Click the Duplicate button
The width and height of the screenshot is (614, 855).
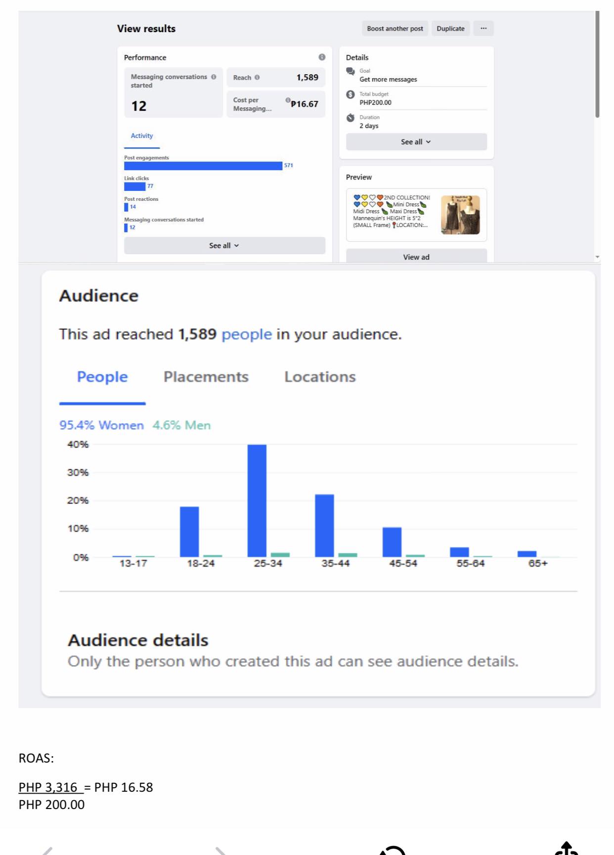pyautogui.click(x=450, y=29)
